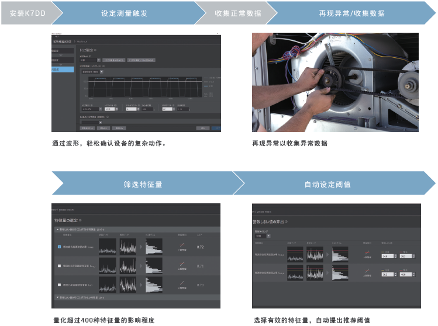Enable the third feature checkbox, score 0.70
This screenshot has height=326, width=438.
point(60,285)
